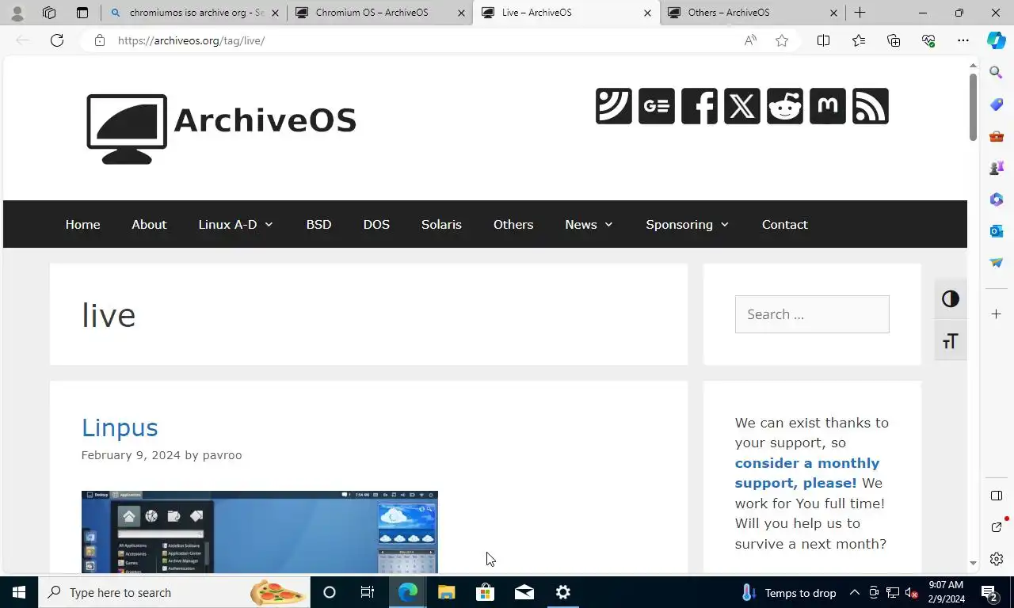Open the Reddit social icon
Viewport: 1014px width, 608px height.
[x=785, y=106]
